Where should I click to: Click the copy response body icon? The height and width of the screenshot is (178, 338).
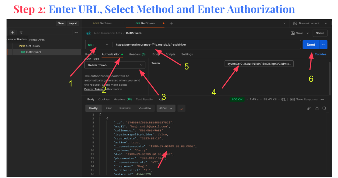(x=316, y=108)
